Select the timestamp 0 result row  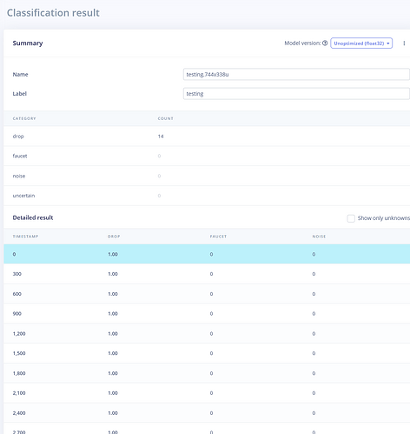(x=207, y=254)
